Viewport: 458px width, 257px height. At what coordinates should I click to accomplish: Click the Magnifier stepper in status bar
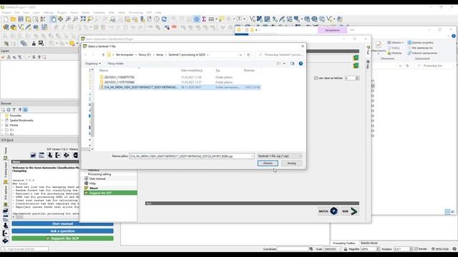click(378, 249)
